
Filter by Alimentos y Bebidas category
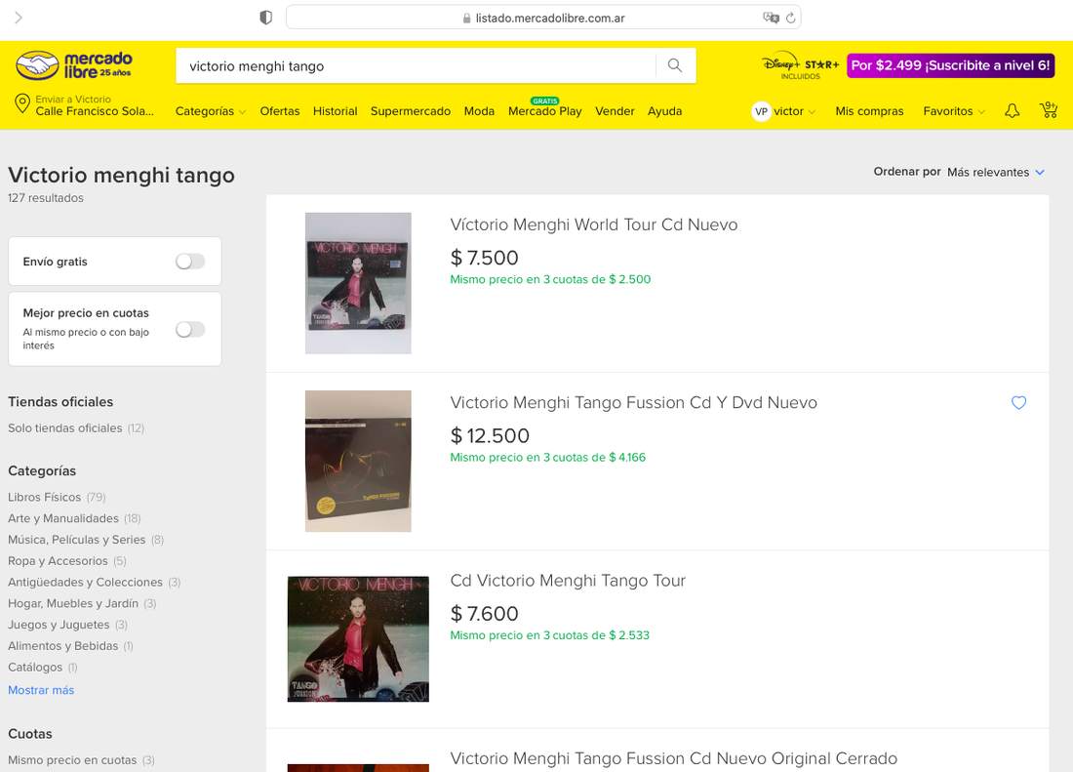pos(70,646)
